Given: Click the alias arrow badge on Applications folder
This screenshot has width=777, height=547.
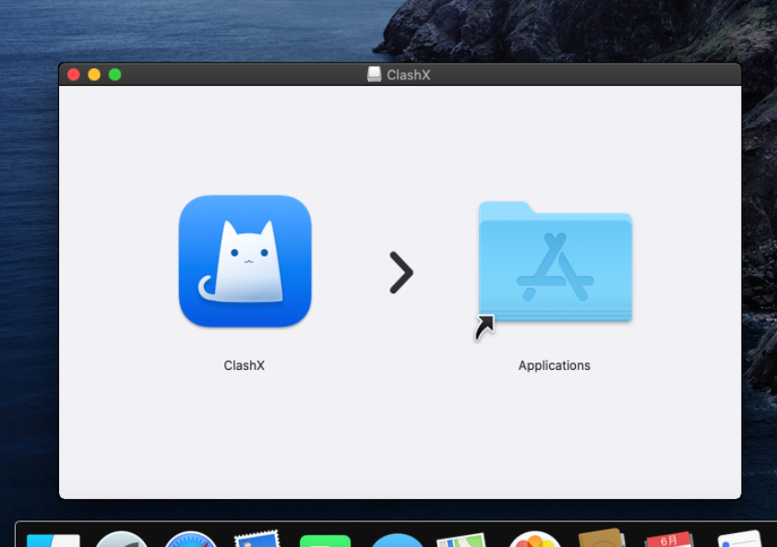Looking at the screenshot, I should [x=484, y=328].
